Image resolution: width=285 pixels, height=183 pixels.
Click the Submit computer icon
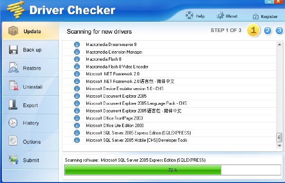click(x=14, y=159)
